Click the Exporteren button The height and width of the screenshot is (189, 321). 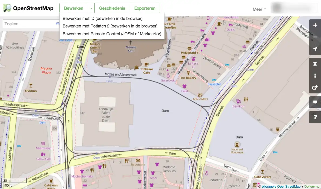click(145, 8)
